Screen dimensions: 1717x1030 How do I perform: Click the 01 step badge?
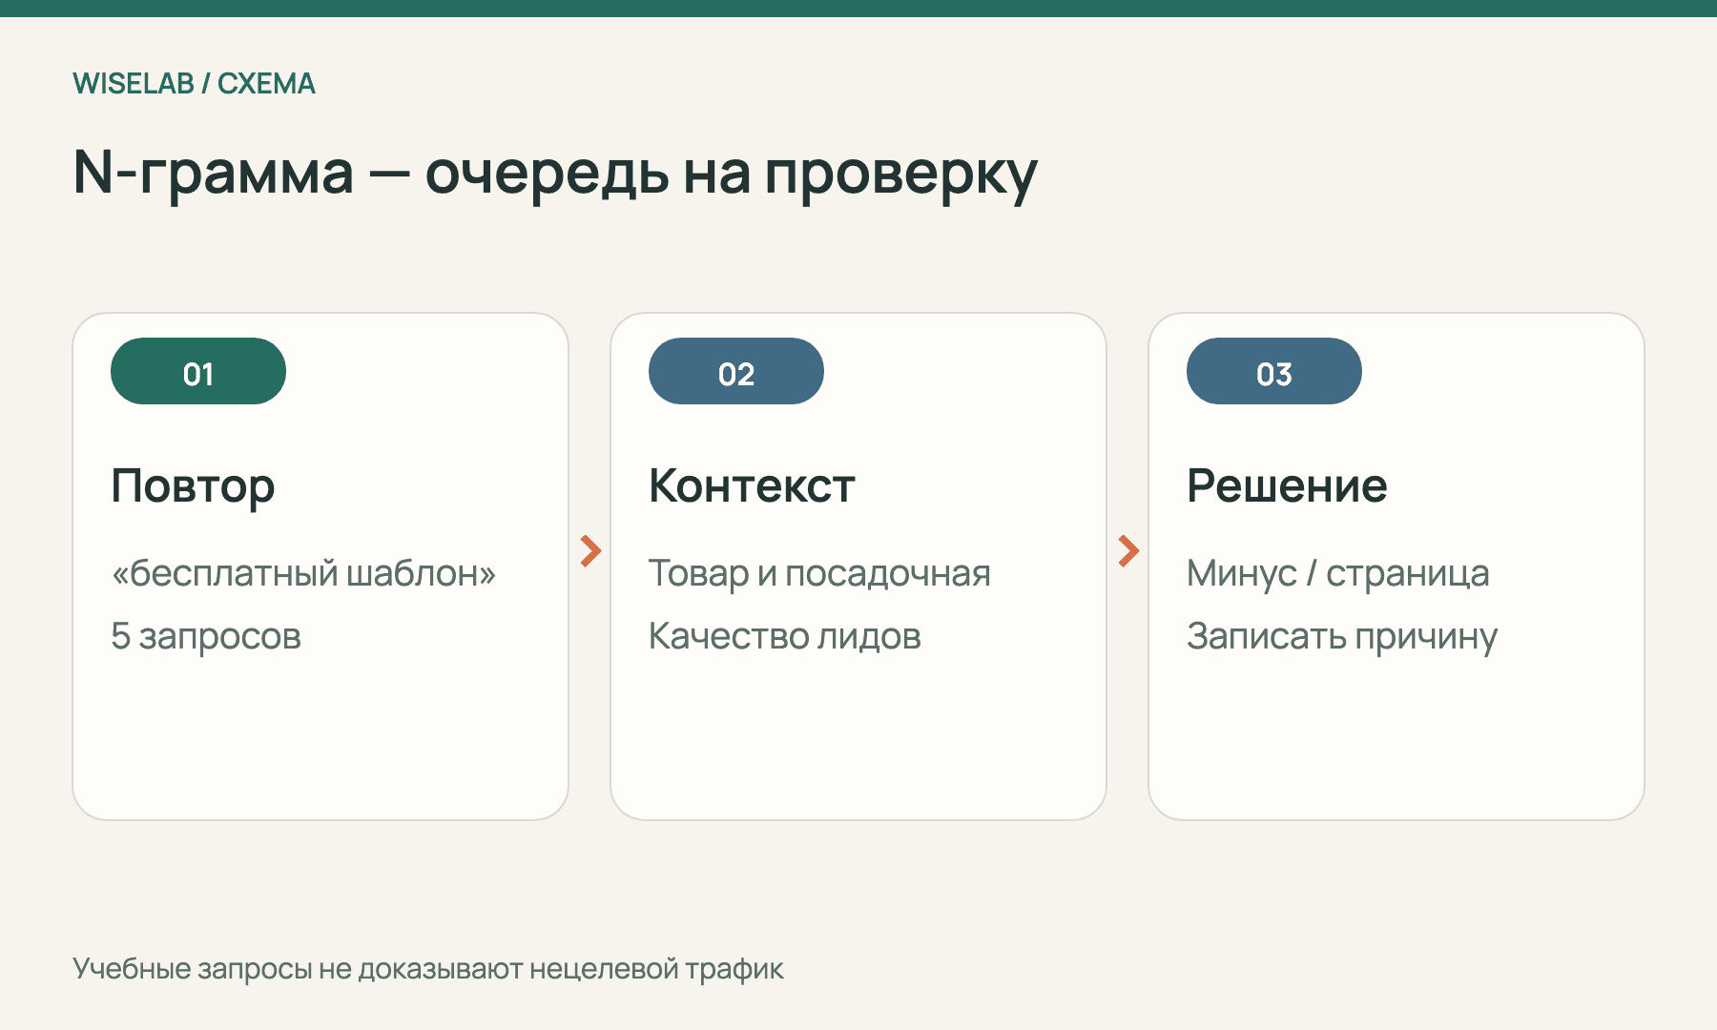pos(198,371)
